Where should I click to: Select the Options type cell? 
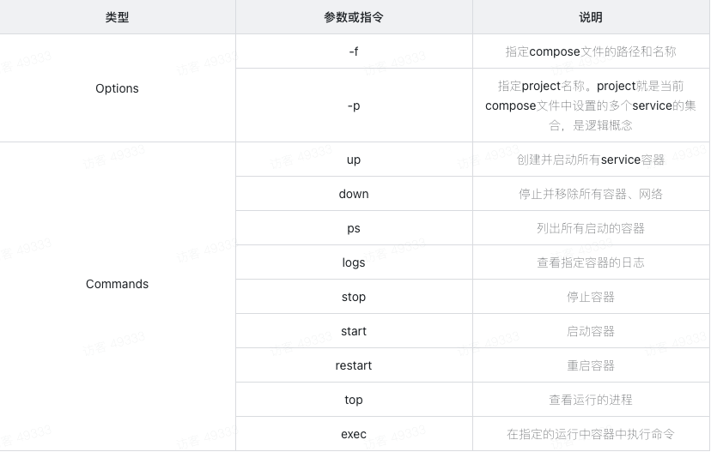pos(117,88)
